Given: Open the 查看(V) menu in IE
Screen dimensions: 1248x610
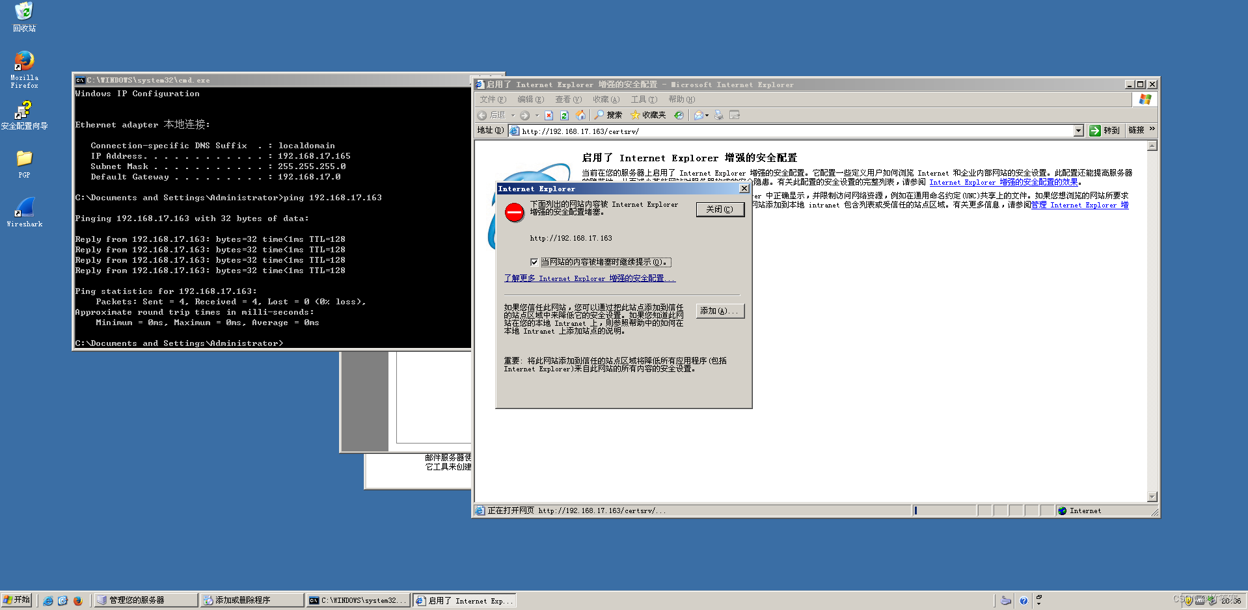Looking at the screenshot, I should (x=568, y=99).
